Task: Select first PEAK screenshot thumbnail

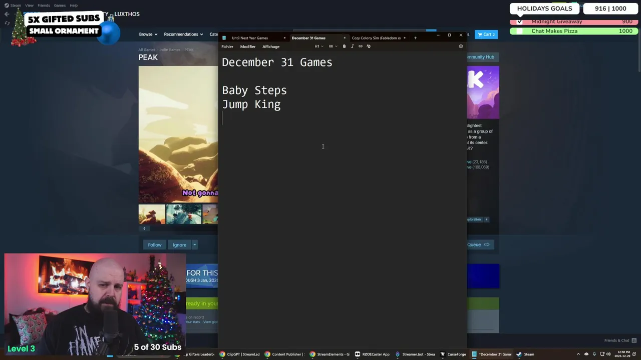Action: coord(152,214)
